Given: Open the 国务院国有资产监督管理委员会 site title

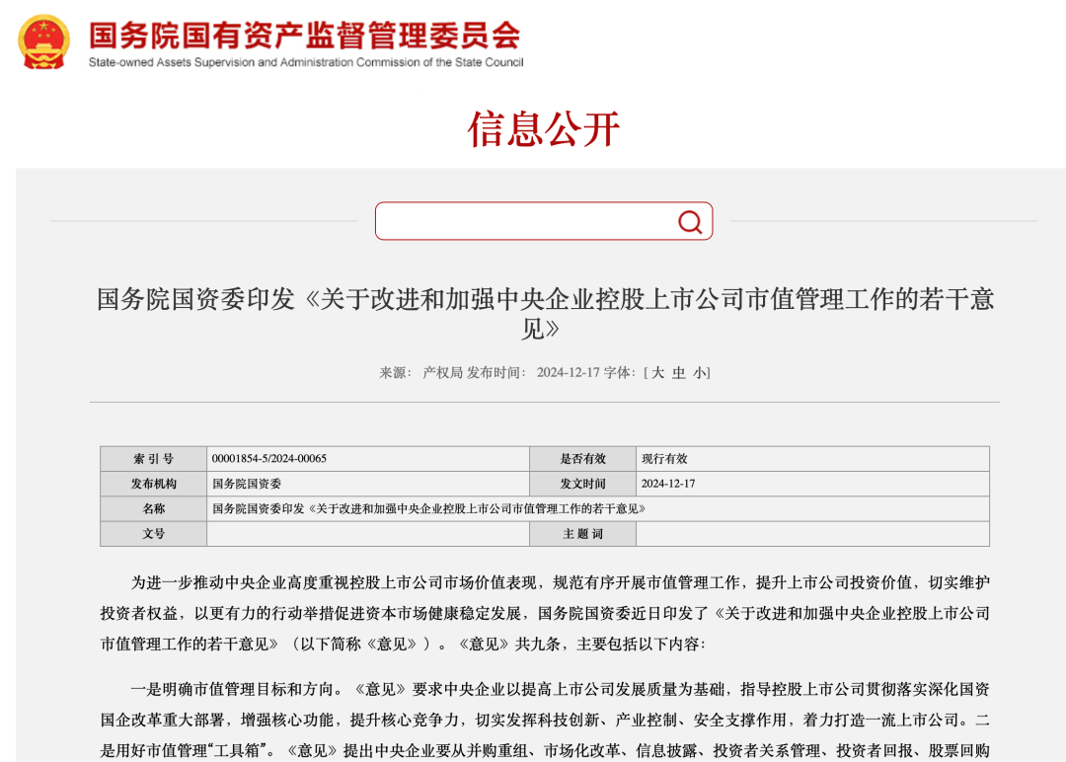Looking at the screenshot, I should click(x=304, y=35).
